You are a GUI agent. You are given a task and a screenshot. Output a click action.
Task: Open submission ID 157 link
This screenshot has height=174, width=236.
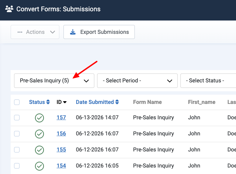click(x=61, y=118)
